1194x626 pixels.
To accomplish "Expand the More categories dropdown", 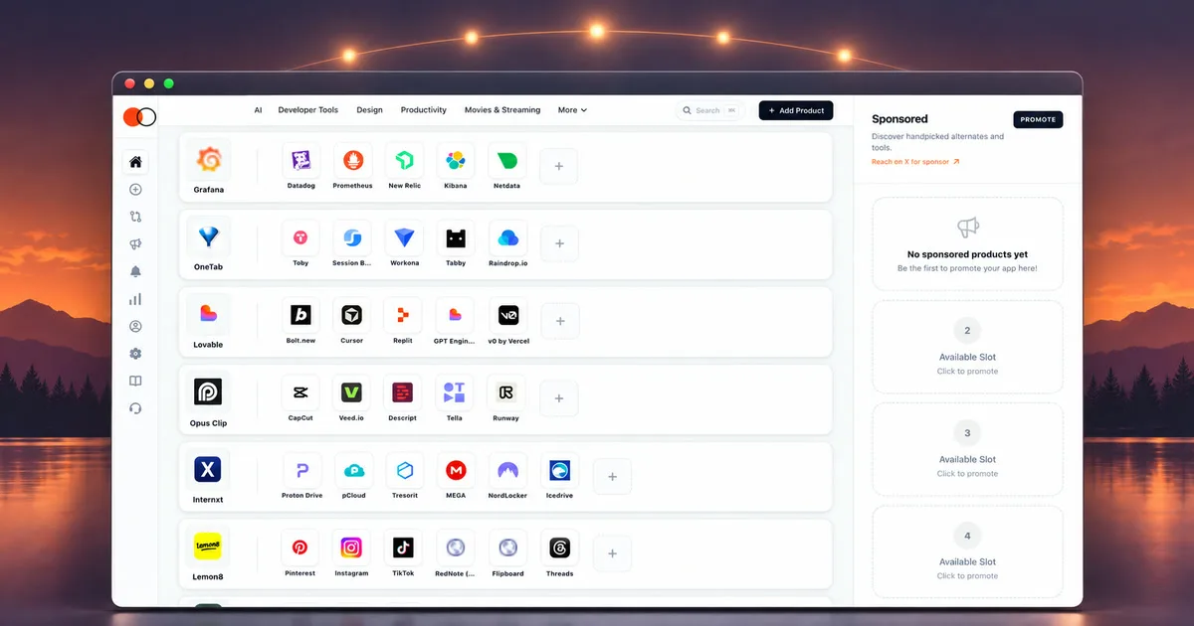I will tap(572, 110).
